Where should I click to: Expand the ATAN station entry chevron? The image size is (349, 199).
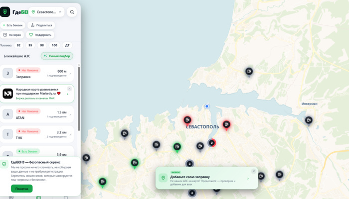pos(70,114)
